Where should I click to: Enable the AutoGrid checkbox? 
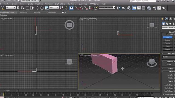167,35
